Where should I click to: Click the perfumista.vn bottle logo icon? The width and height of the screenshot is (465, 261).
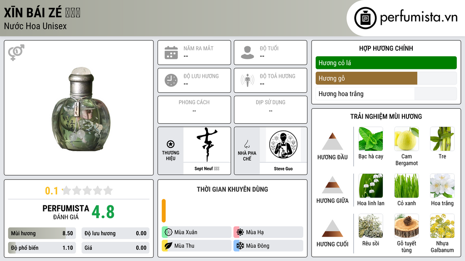pyautogui.click(x=366, y=18)
